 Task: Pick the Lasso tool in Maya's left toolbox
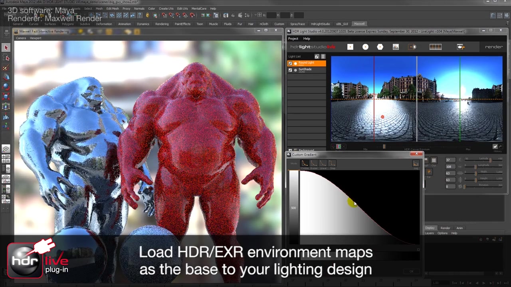[x=6, y=57]
